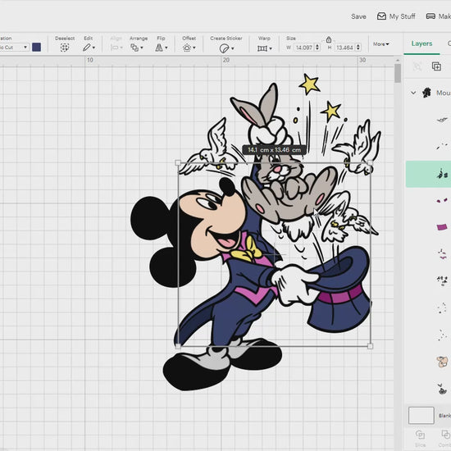
Task: Click the Flip icon
Action: click(x=159, y=48)
